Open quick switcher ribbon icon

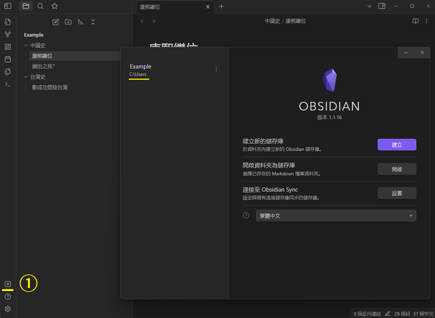[8, 22]
